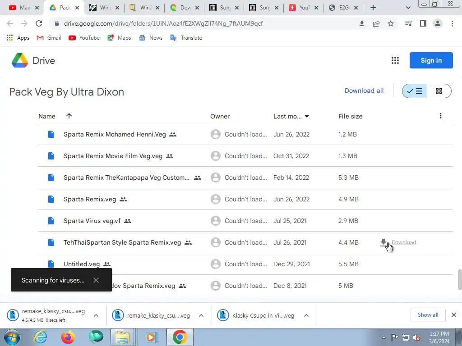
Task: Open Apps bookmark shortcut
Action: (x=18, y=38)
